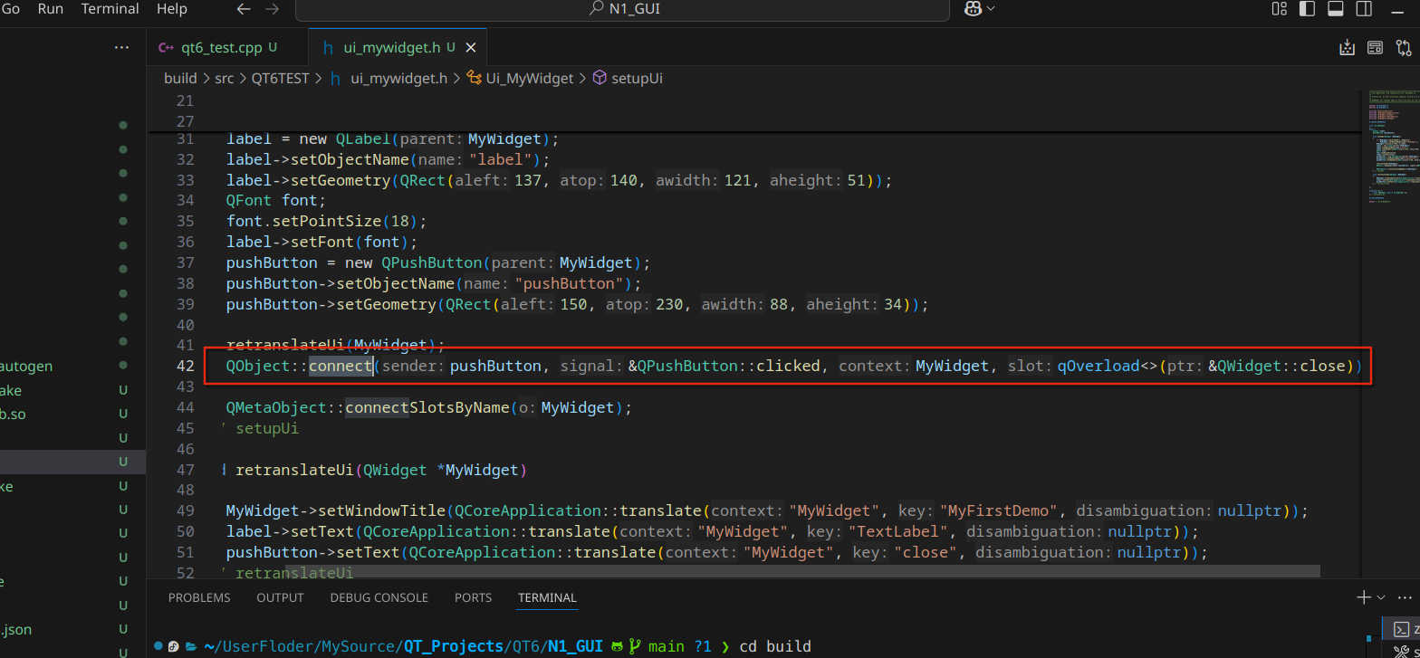Open the explorer more actions ellipsis
This screenshot has height=658, width=1420.
121,47
